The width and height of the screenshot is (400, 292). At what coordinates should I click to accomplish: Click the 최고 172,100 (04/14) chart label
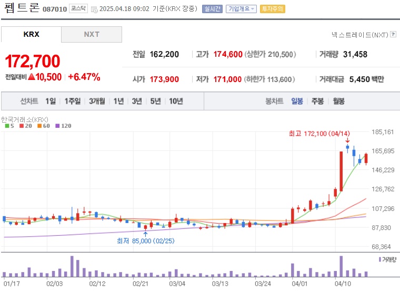[x=319, y=134]
